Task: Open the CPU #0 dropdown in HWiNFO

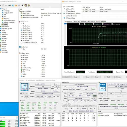Action: click(24, 93)
